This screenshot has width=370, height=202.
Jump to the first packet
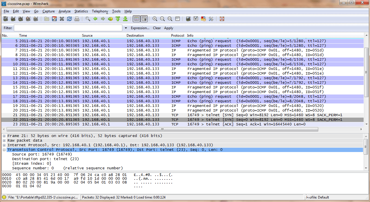point(118,19)
